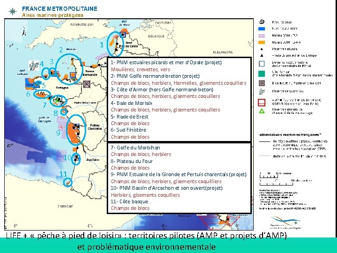Select line '6- Sud Finistère'

pyautogui.click(x=128, y=130)
